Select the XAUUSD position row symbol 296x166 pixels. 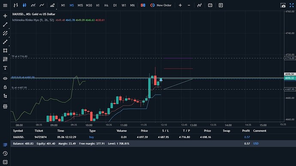point(18,137)
